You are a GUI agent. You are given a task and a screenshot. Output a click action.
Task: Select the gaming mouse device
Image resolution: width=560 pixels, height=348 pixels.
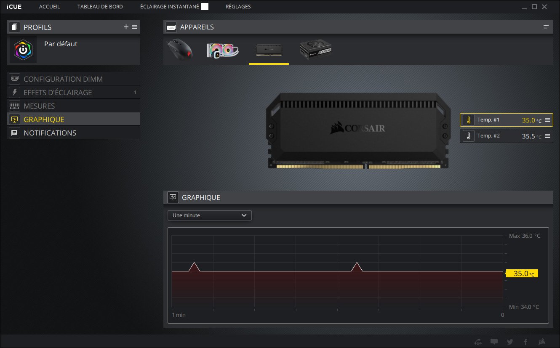pos(181,50)
